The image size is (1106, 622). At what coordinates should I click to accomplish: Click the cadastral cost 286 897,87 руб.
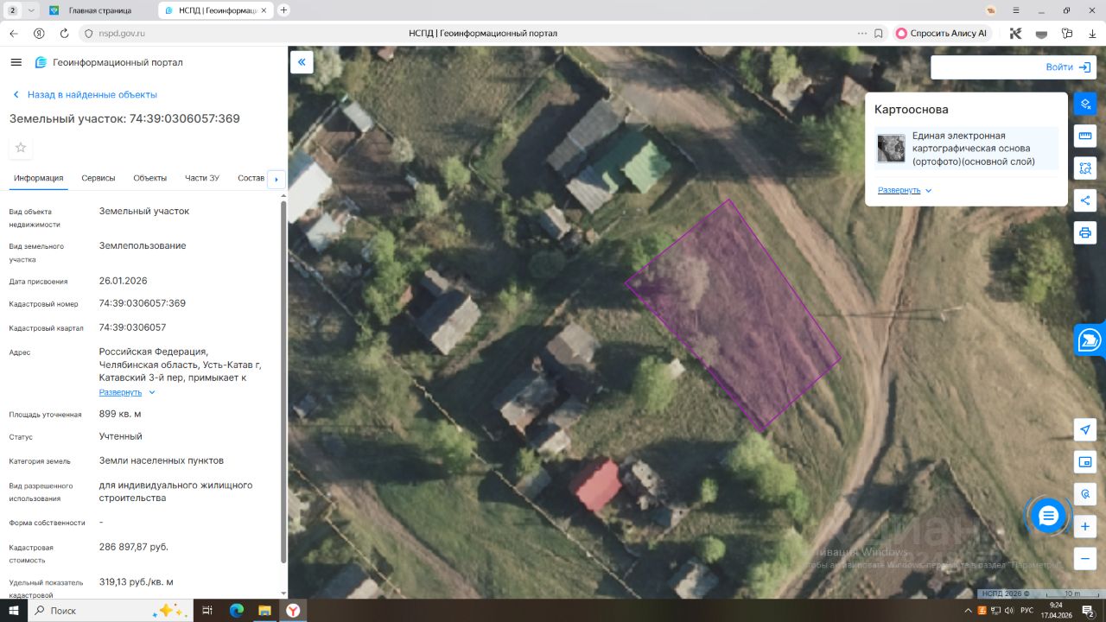pyautogui.click(x=134, y=547)
